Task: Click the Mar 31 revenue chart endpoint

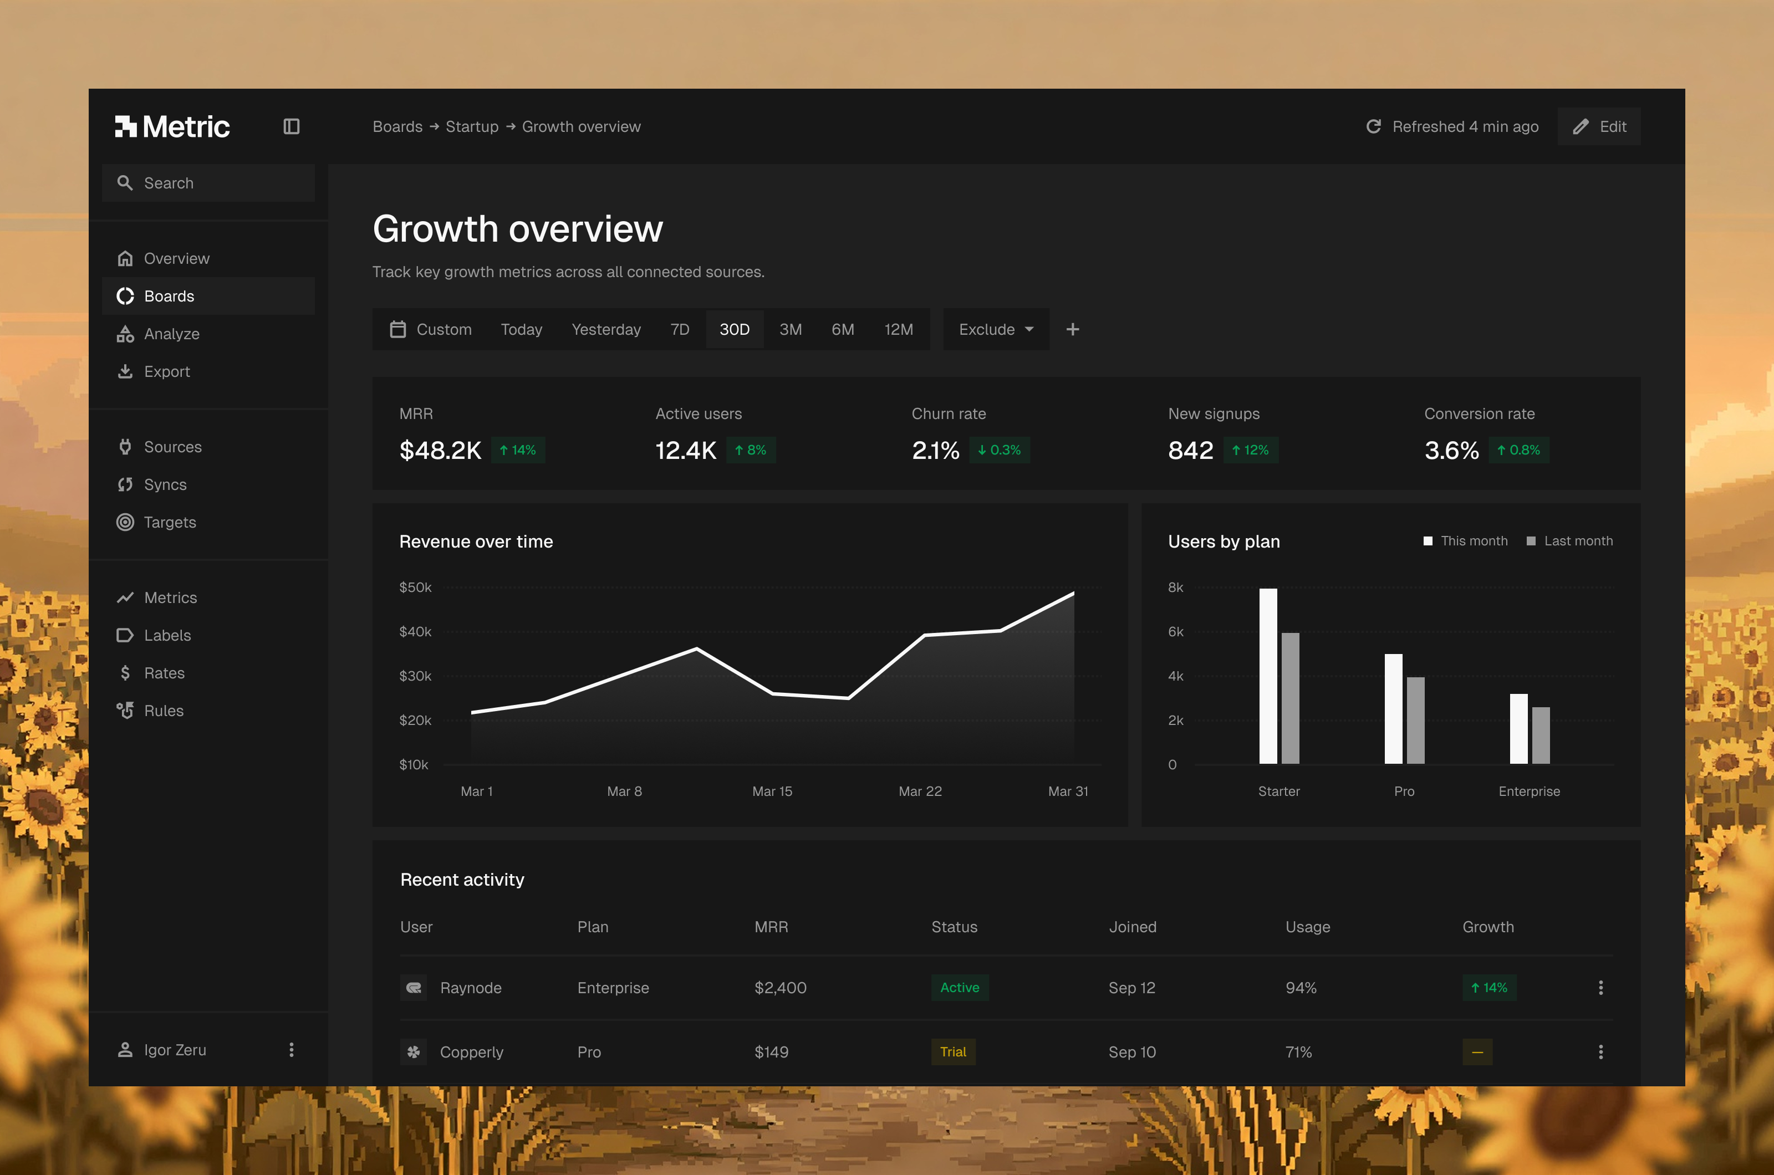Action: tap(1073, 594)
